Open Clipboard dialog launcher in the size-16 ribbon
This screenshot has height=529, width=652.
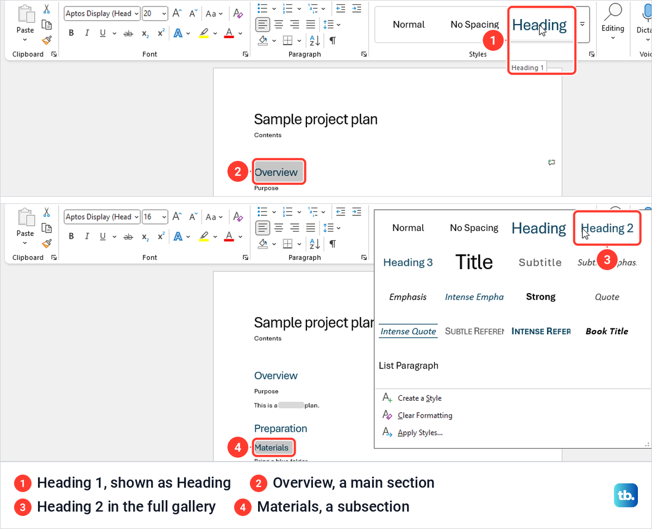(54, 258)
